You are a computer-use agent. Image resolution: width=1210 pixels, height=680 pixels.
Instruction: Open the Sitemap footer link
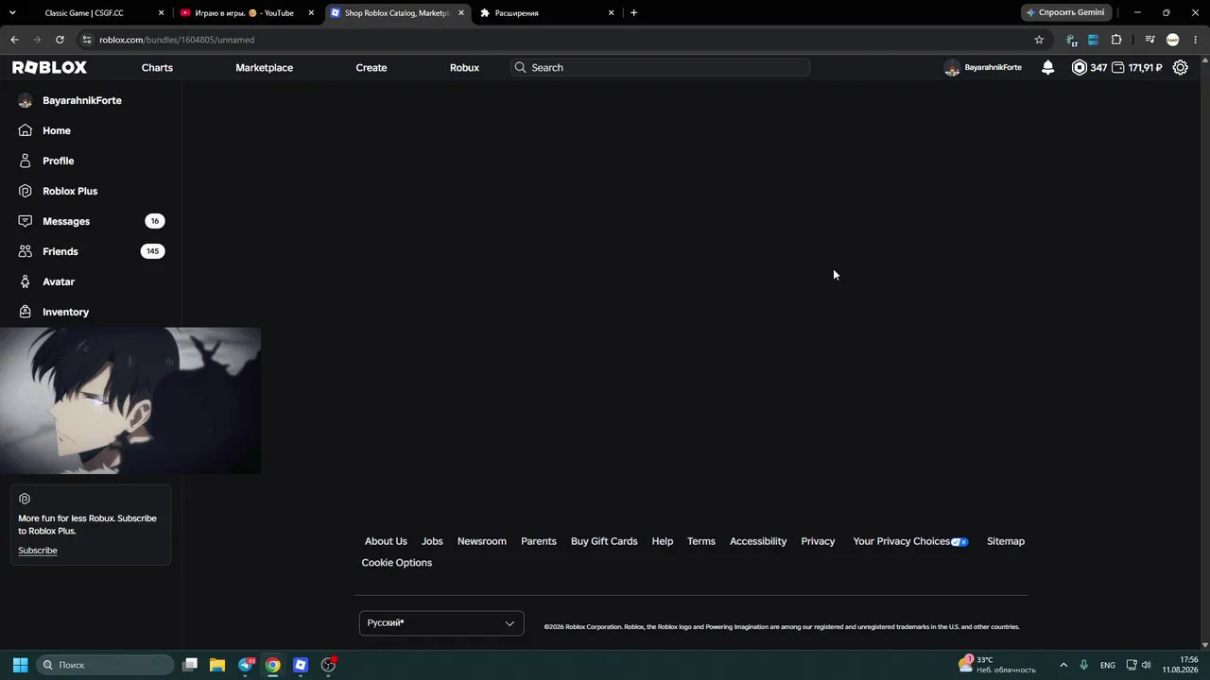[1006, 541]
